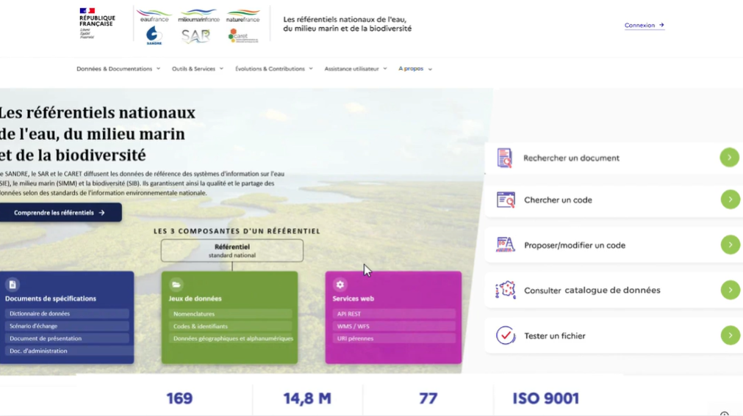Click the green arrow beside Rechercher un document
Viewport: 743px width, 416px height.
(x=729, y=157)
